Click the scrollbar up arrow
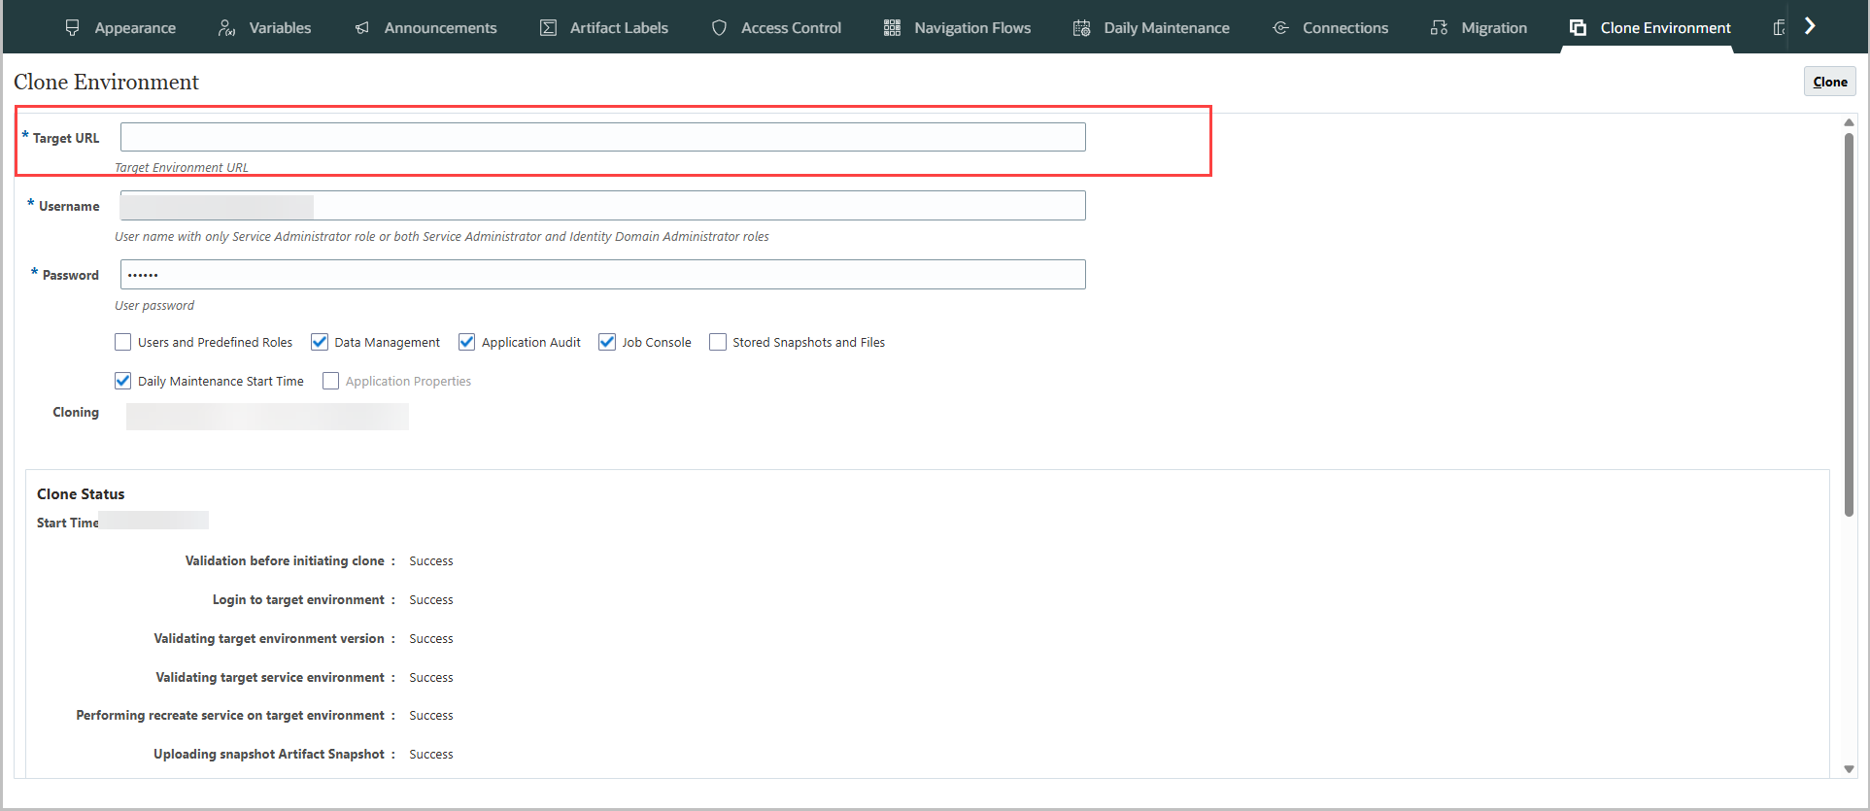1870x811 pixels. (x=1849, y=122)
